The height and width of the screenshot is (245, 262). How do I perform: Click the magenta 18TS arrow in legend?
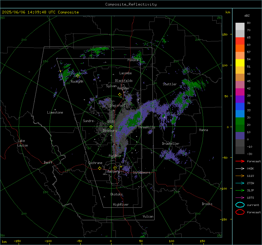point(240,198)
